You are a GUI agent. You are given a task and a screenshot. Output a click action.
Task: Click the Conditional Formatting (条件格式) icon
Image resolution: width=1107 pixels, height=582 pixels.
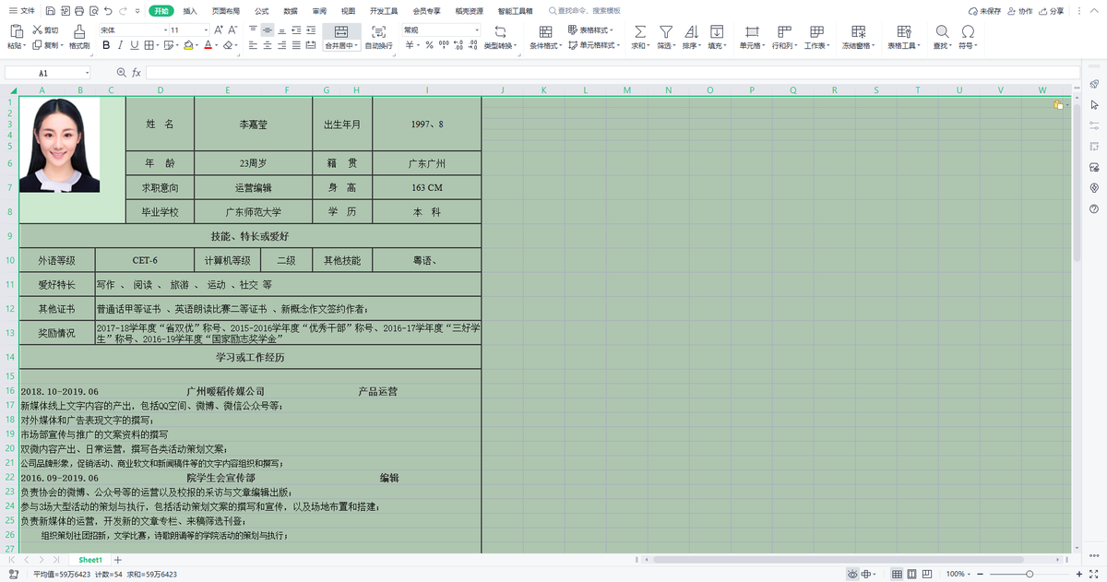(545, 31)
